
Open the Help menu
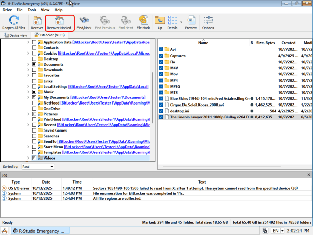[x=58, y=10]
